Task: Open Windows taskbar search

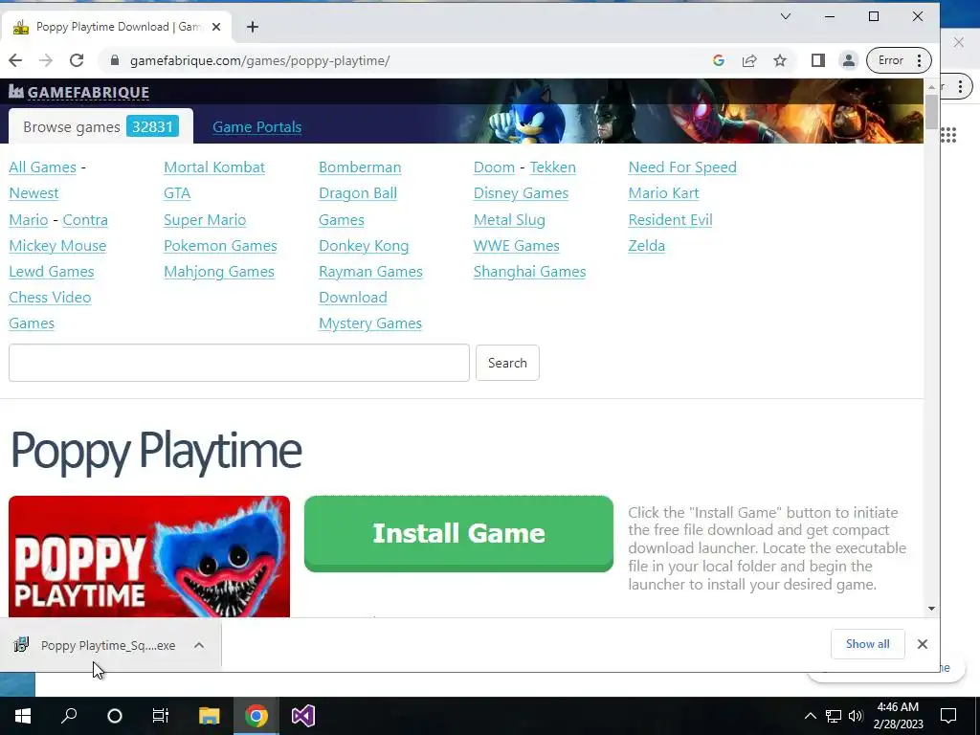Action: (x=69, y=716)
